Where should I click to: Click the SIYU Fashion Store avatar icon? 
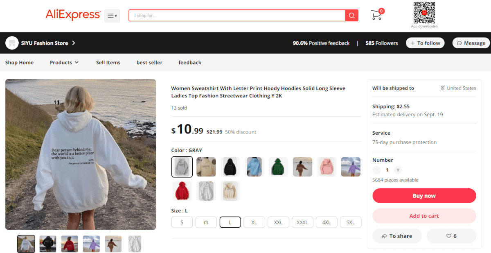click(x=12, y=43)
